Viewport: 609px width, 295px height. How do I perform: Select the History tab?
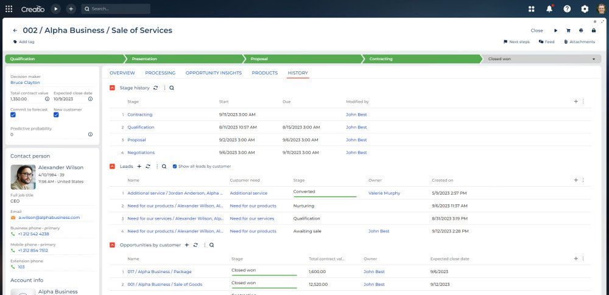click(x=298, y=72)
